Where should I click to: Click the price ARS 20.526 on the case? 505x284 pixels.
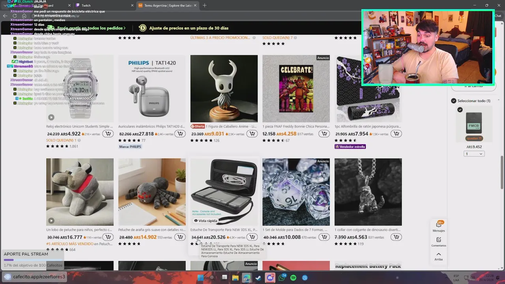215,237
